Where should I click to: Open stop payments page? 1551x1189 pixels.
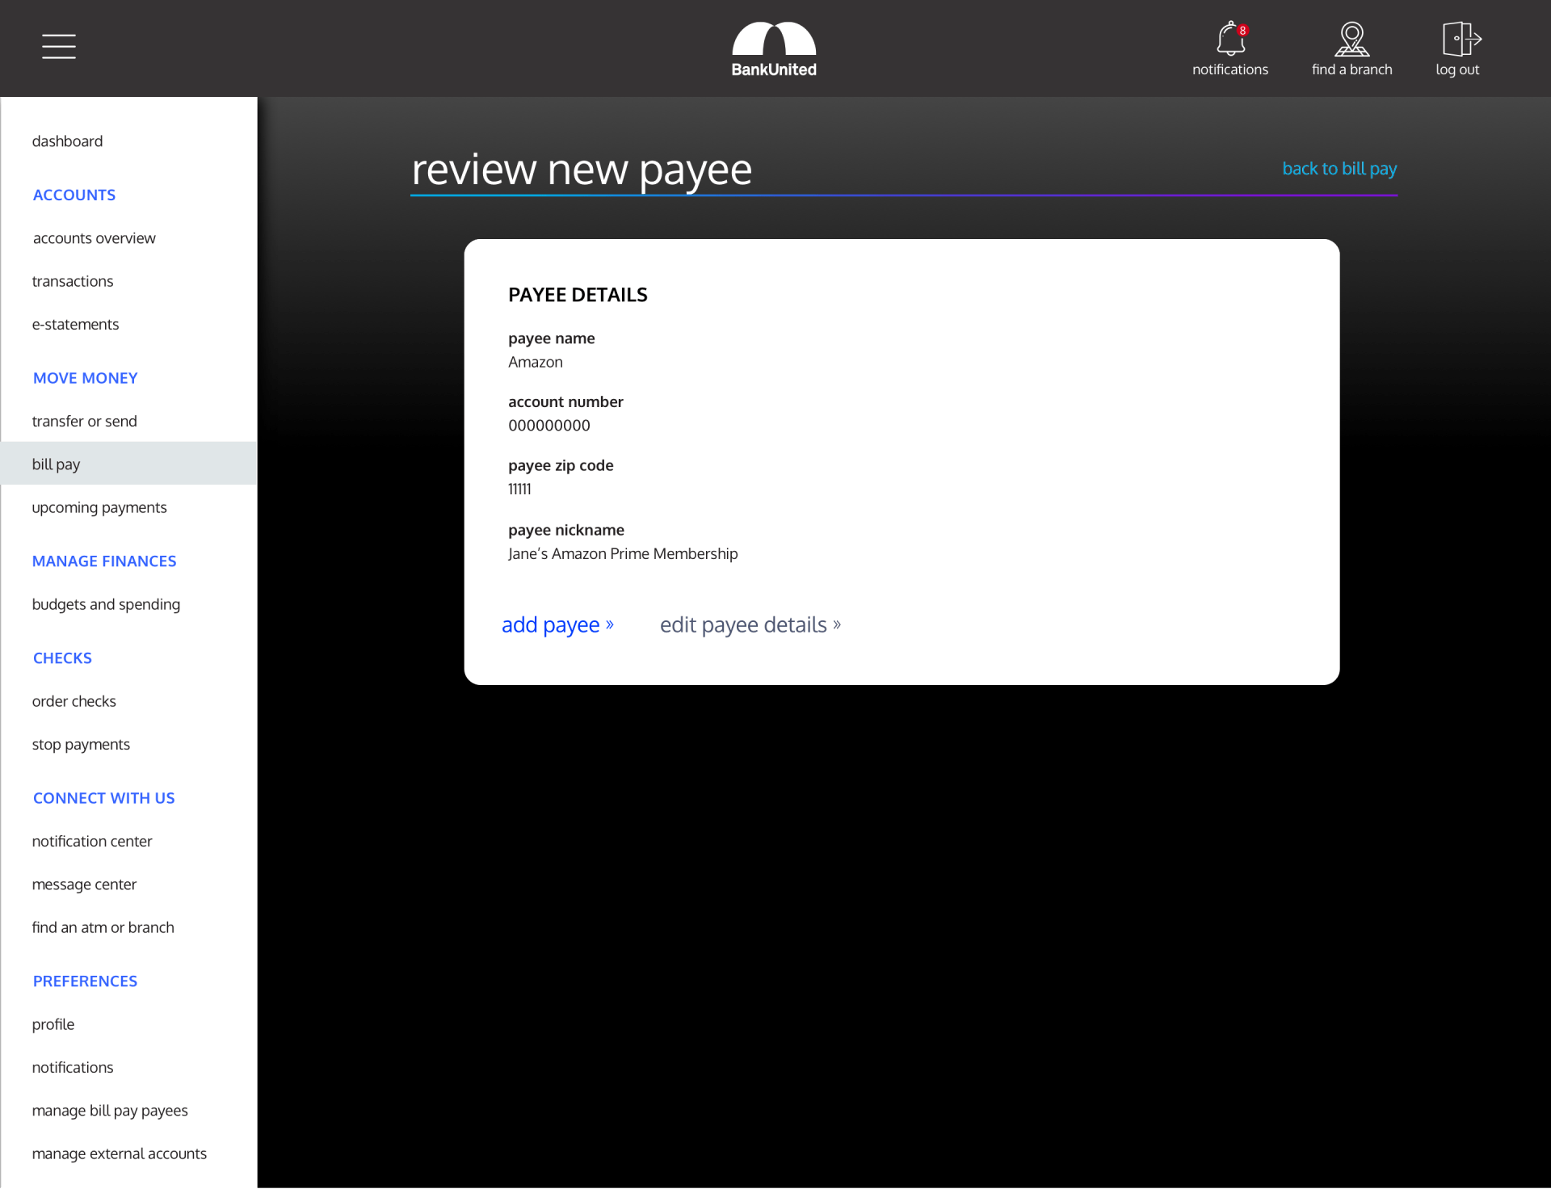click(x=81, y=745)
